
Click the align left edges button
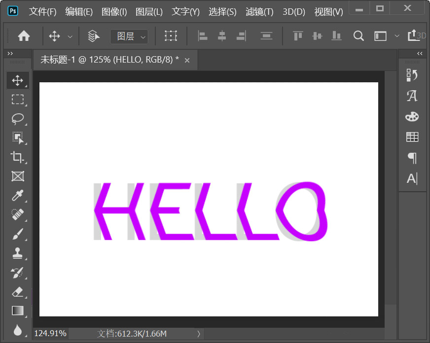pos(202,35)
